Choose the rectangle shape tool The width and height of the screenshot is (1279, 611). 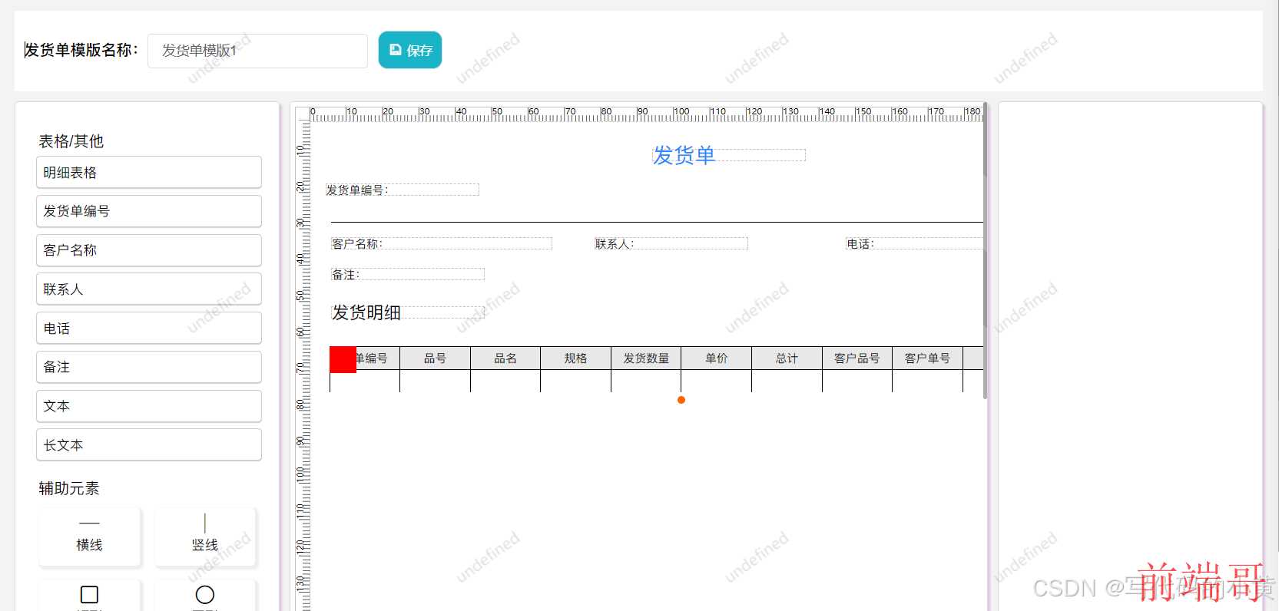90,596
